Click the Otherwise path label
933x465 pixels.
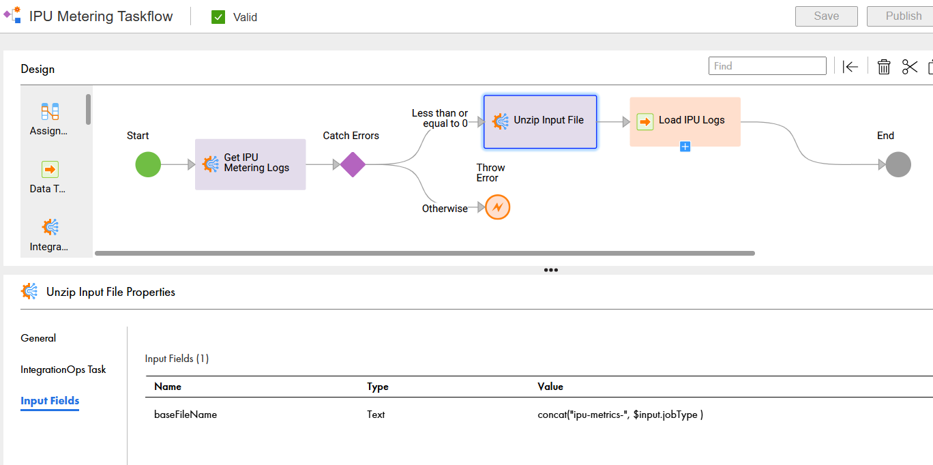(445, 209)
